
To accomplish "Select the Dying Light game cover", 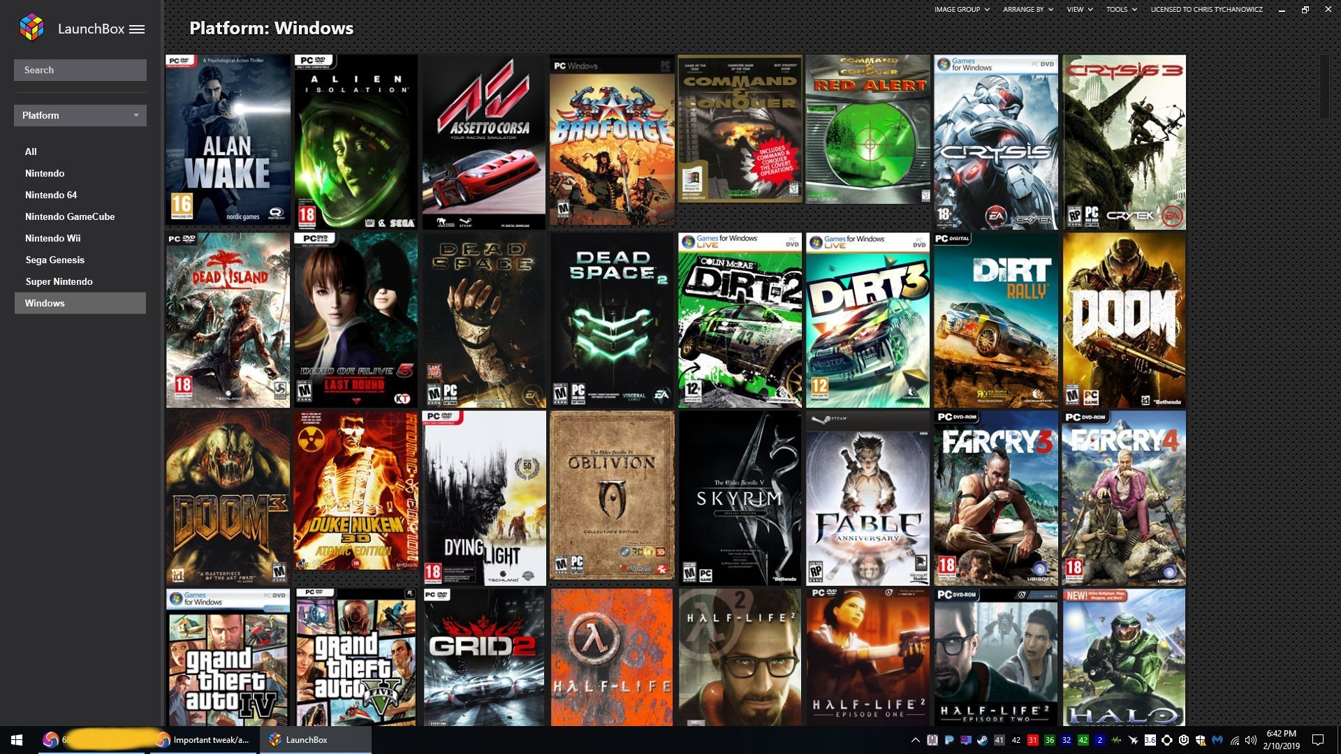I will [x=484, y=498].
